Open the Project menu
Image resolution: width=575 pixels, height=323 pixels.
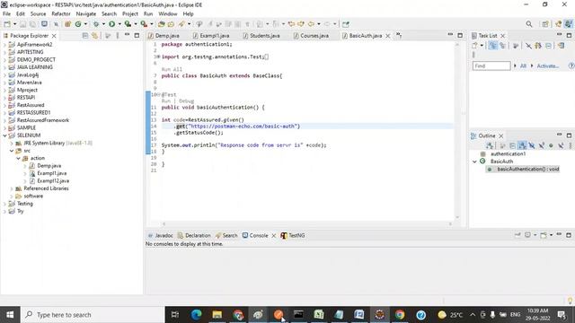(x=129, y=13)
